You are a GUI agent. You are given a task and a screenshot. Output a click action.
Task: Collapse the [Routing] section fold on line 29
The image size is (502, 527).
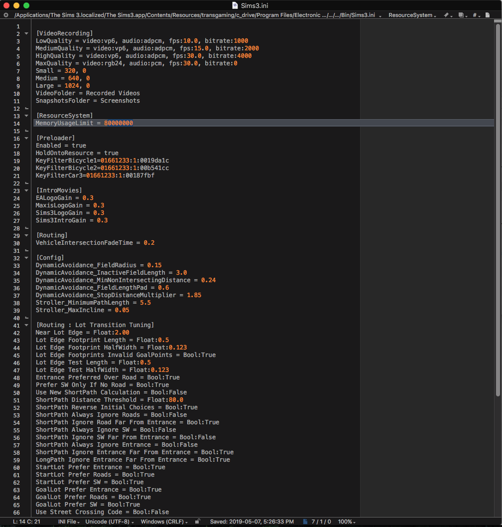(x=26, y=236)
